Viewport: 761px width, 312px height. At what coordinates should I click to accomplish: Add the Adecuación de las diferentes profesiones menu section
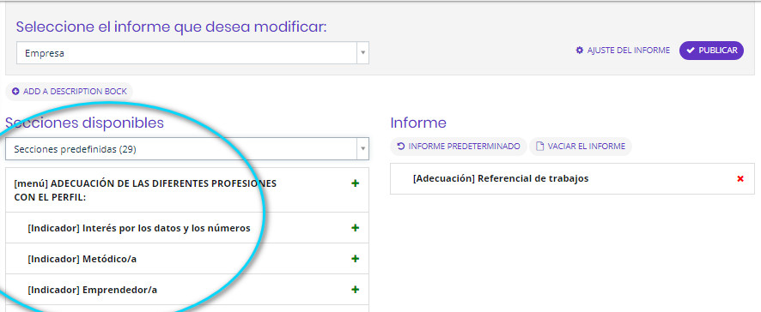point(356,183)
